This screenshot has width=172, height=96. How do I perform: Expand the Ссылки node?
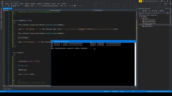[141, 18]
